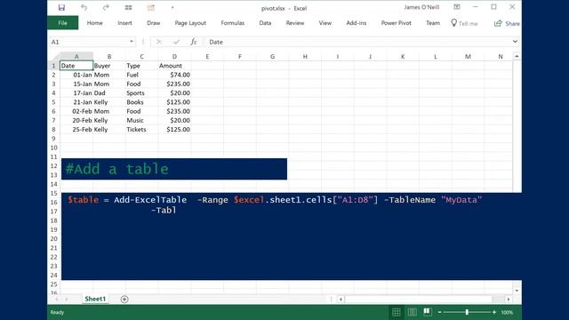The height and width of the screenshot is (320, 569).
Task: Open the Review ribbon tab
Action: [x=295, y=23]
